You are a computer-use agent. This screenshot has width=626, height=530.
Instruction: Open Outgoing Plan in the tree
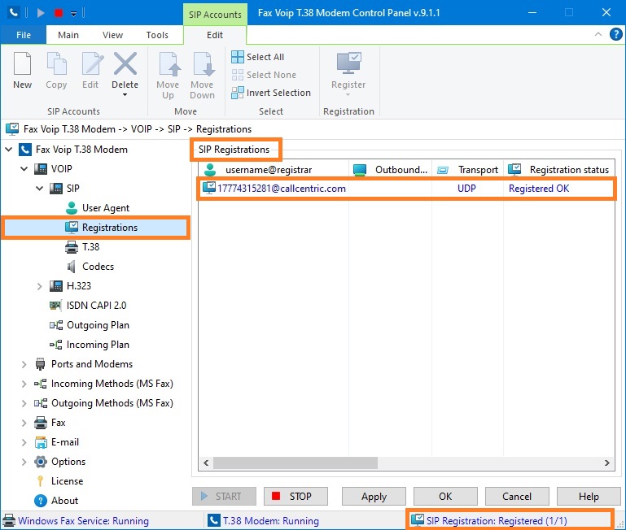coord(98,325)
